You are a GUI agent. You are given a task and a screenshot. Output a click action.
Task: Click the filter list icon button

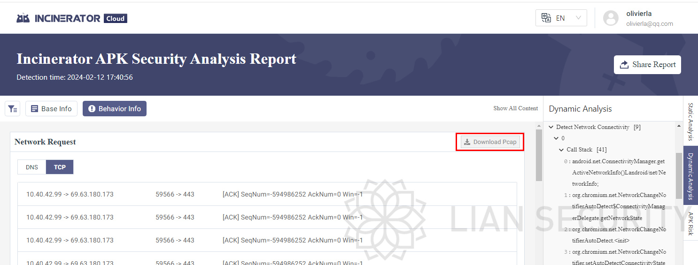pyautogui.click(x=12, y=109)
